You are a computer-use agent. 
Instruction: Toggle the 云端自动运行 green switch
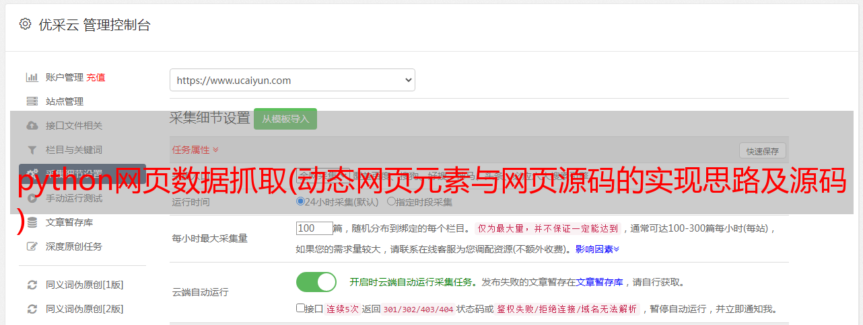coord(316,282)
